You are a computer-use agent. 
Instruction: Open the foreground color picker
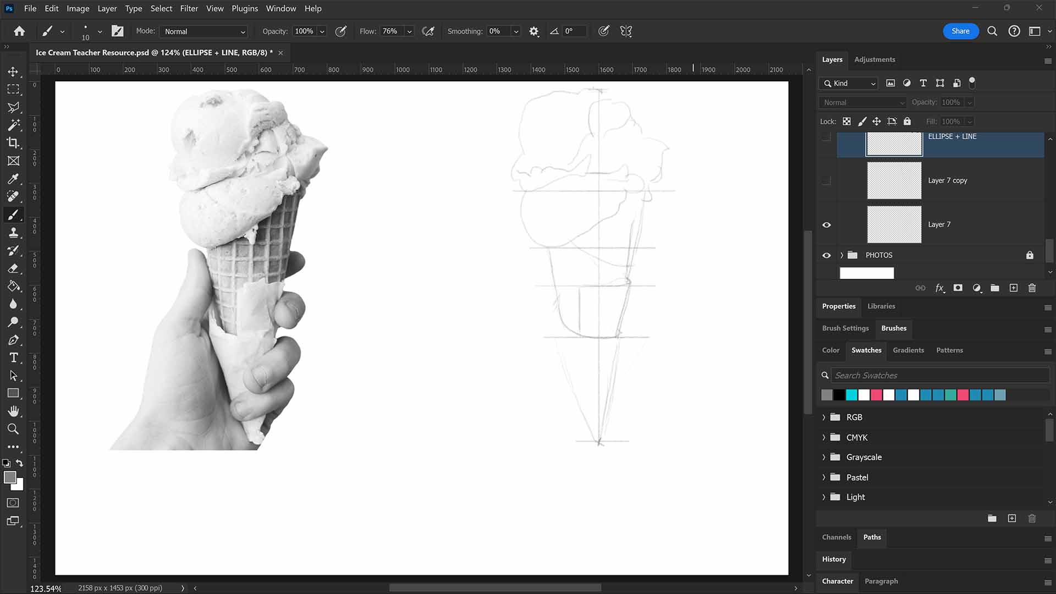click(10, 477)
